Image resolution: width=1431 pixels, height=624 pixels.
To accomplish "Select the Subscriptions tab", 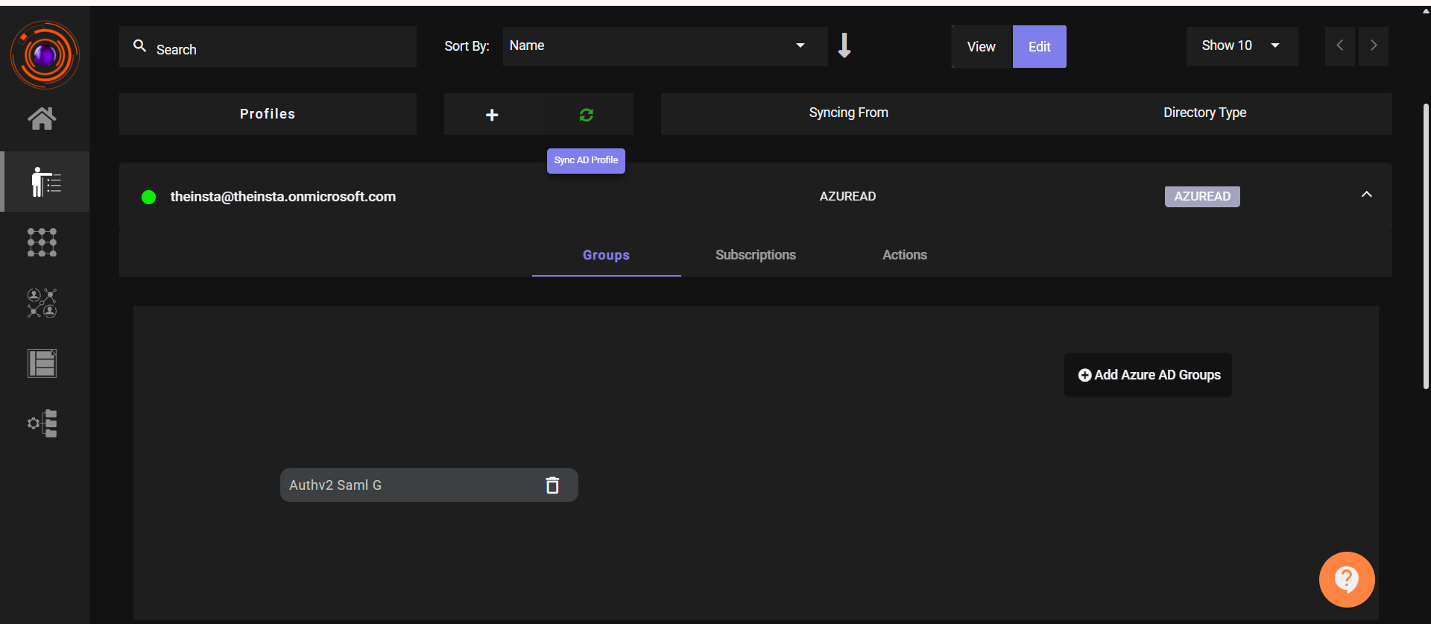I will pos(756,255).
